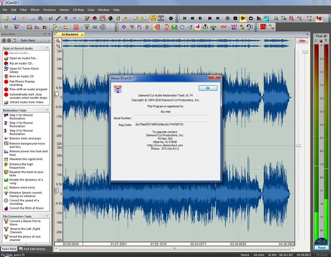
Task: Click the red X cut toolbar icon
Action: point(24,18)
